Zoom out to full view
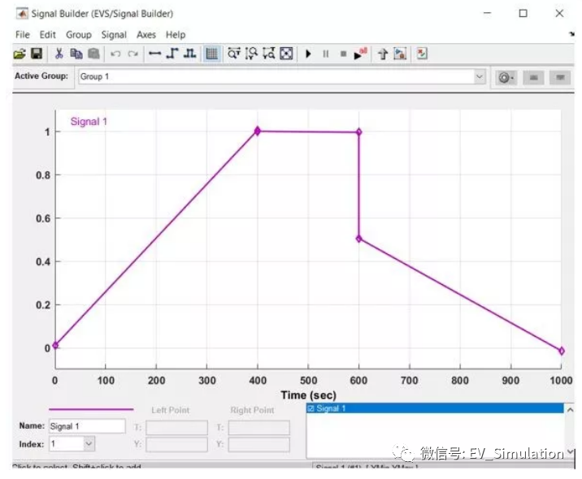 (286, 54)
